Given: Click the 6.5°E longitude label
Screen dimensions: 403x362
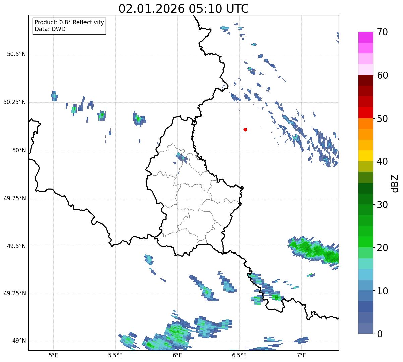Looking at the screenshot, I should tap(239, 355).
